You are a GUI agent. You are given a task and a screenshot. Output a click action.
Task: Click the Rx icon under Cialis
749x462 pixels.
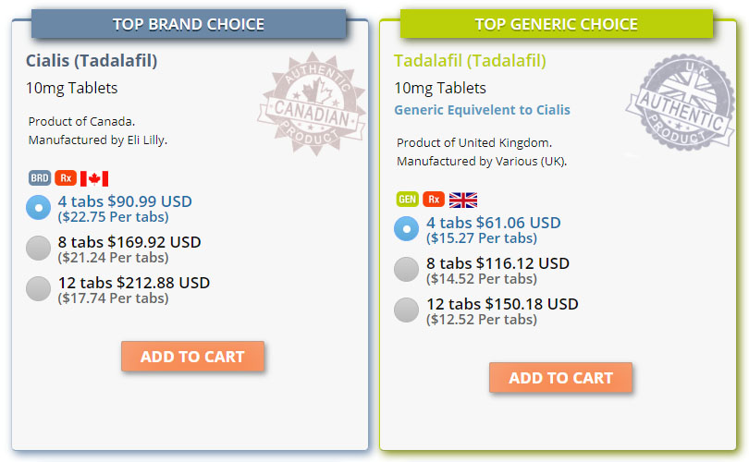[x=66, y=178]
